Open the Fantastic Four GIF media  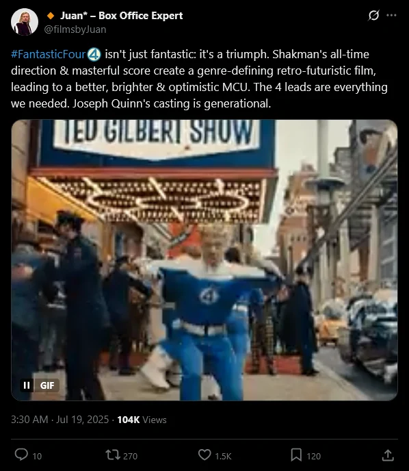pyautogui.click(x=204, y=260)
